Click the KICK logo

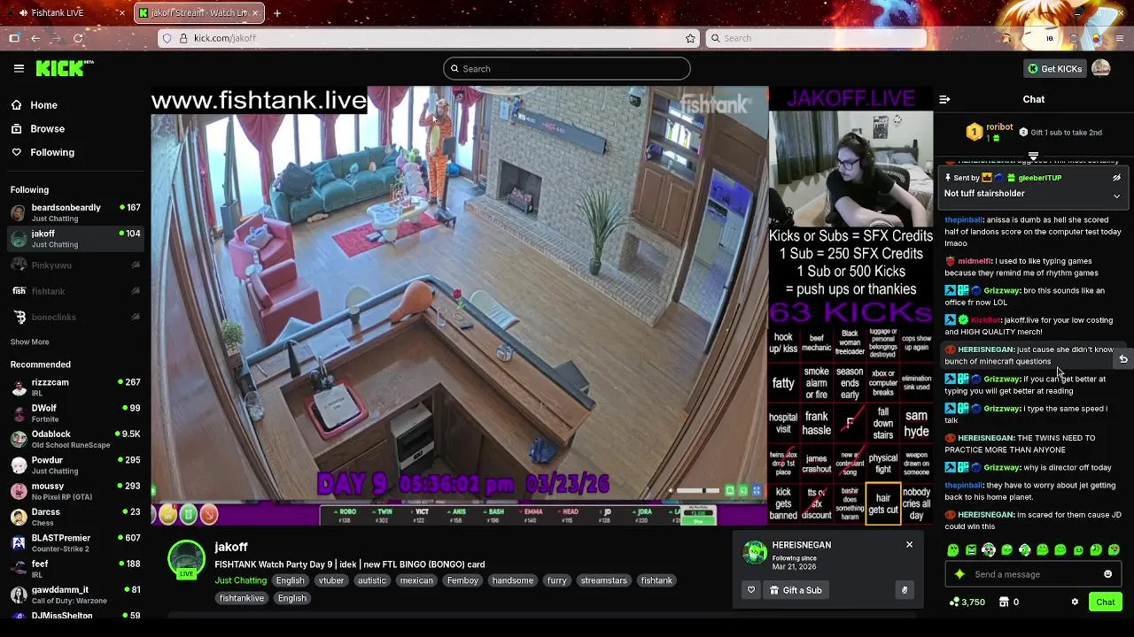[64, 68]
